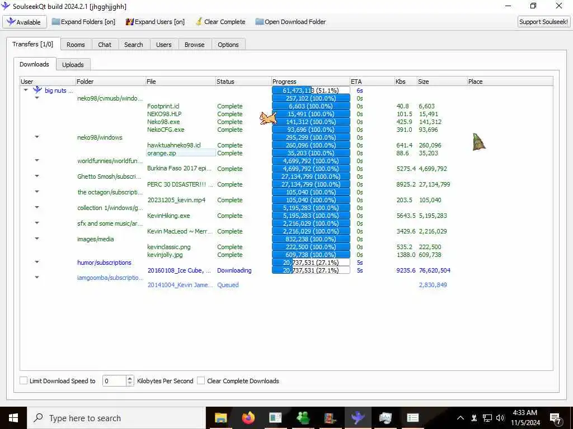Sort by the Progress column header
The image size is (573, 429).
311,82
